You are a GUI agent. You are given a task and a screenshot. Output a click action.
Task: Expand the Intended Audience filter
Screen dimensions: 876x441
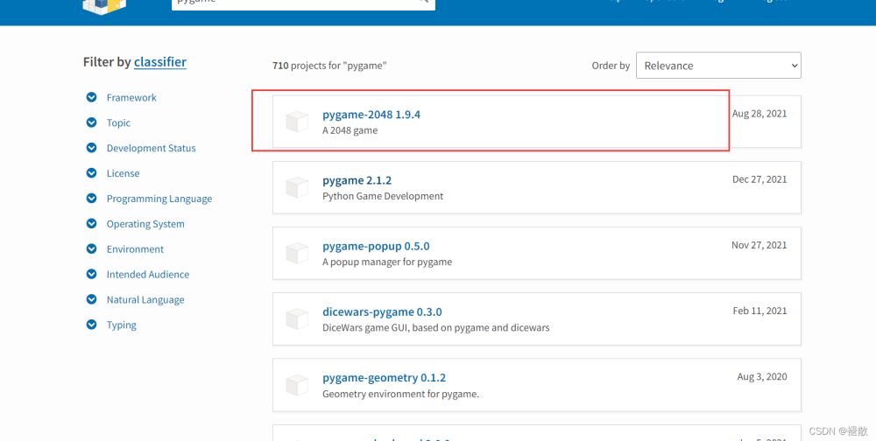pyautogui.click(x=92, y=274)
